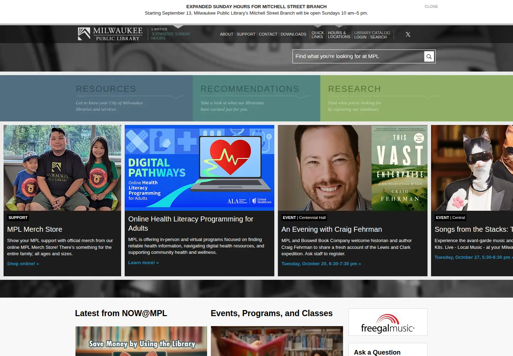Open the Digital Pathways banner image
Screen dimensions: 513x356
tap(199, 168)
